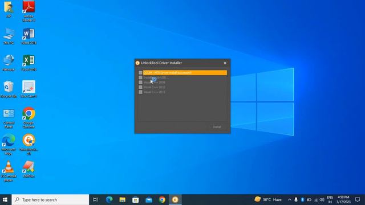Click the UnlockTool taskbar button
The width and height of the screenshot is (365, 205).
click(175, 200)
